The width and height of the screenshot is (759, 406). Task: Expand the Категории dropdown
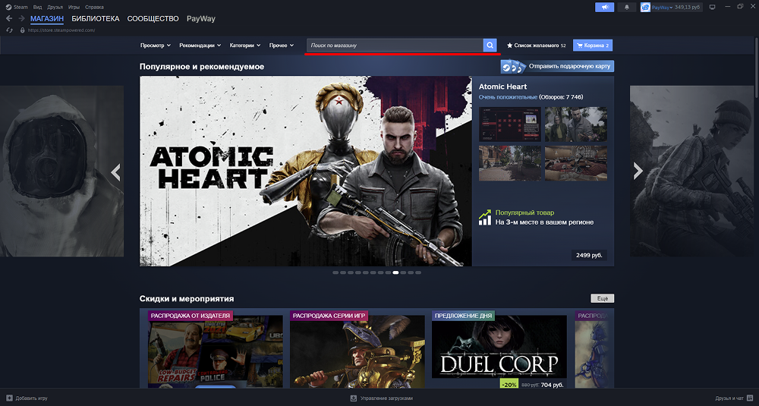point(245,46)
